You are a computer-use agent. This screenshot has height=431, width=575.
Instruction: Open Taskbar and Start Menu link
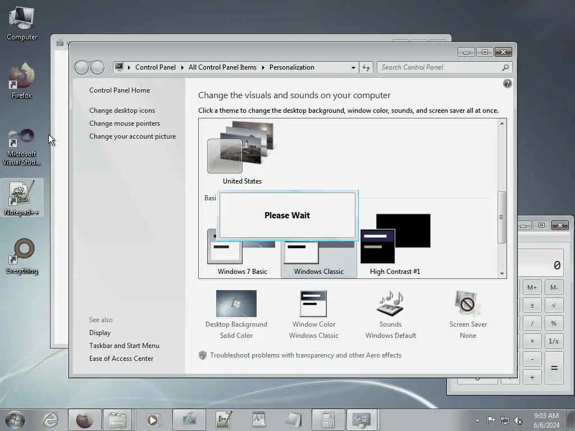[x=124, y=345]
